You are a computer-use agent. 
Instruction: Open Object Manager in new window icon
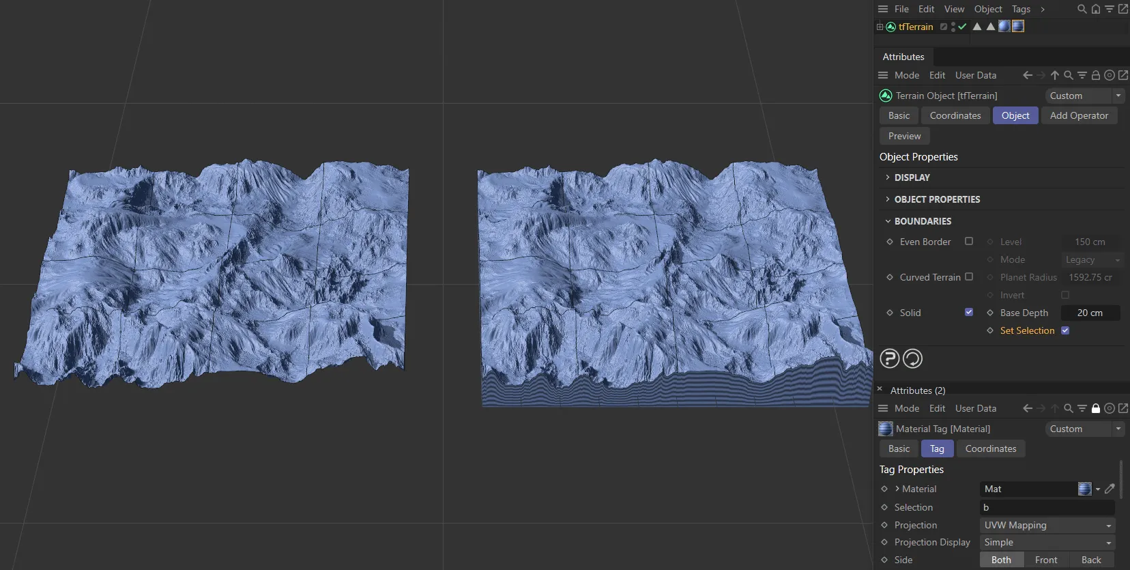pyautogui.click(x=1122, y=9)
